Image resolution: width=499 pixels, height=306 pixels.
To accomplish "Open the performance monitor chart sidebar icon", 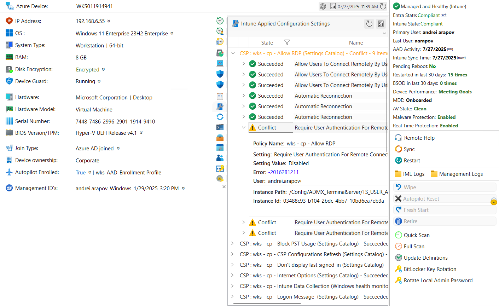I will (220, 63).
